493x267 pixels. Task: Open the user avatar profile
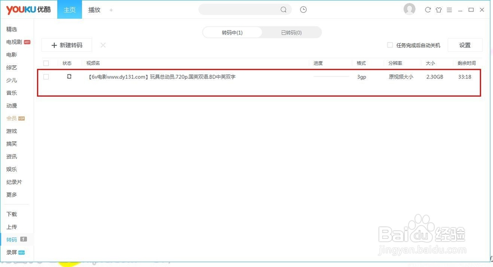pos(409,9)
